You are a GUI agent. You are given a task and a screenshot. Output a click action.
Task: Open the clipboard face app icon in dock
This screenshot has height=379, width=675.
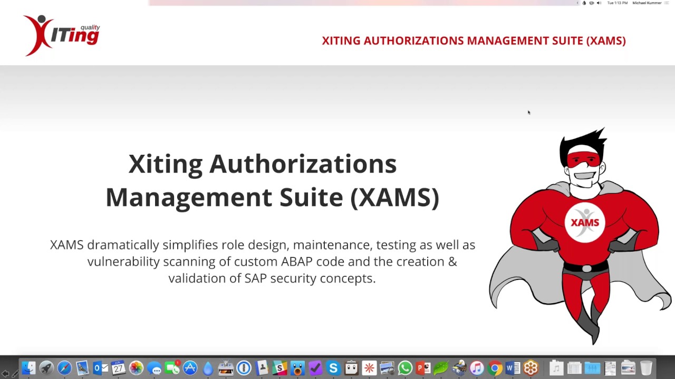click(351, 368)
